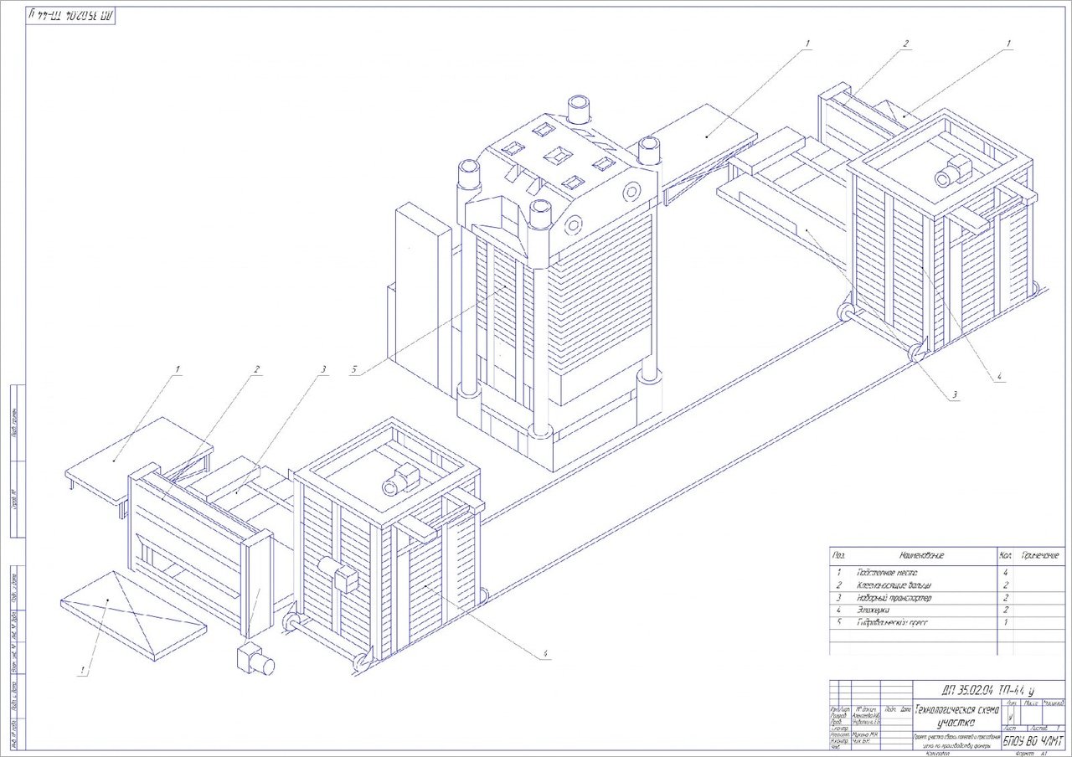
Task: Click the motor atop the left rack
Action: [399, 480]
